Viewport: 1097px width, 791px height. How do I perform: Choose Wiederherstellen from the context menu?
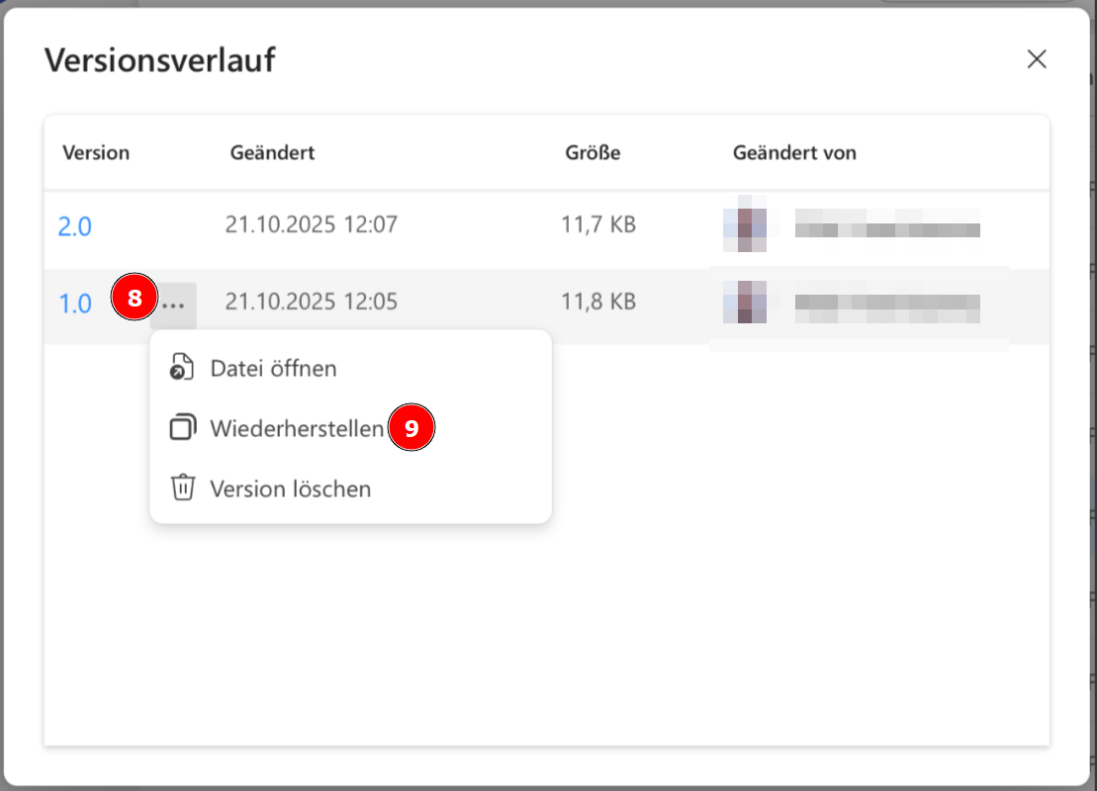coord(296,429)
